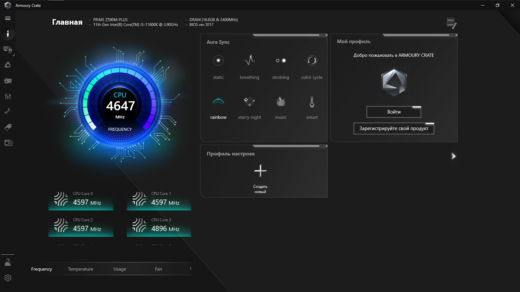The width and height of the screenshot is (520, 292).
Task: Select the rainbow Aura Sync effect
Action: click(218, 108)
